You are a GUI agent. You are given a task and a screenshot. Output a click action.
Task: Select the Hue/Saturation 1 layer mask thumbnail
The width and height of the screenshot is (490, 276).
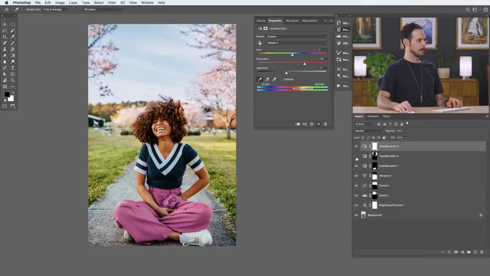click(374, 166)
